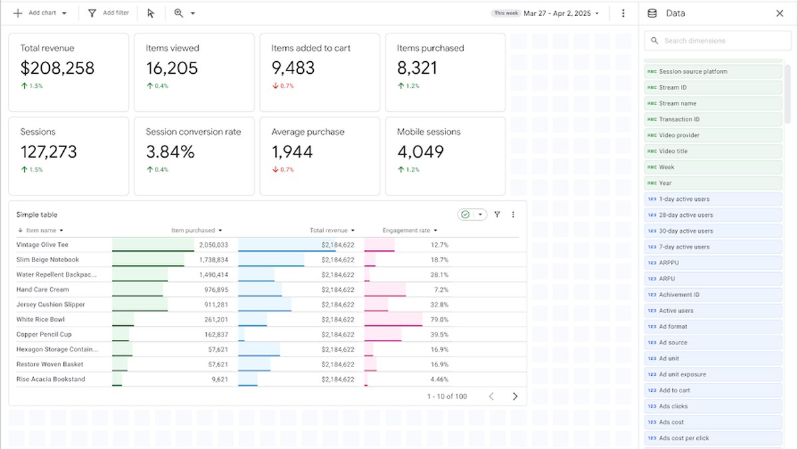798x449 pixels.
Task: Sort by Engagement rate column header
Action: [x=410, y=231]
